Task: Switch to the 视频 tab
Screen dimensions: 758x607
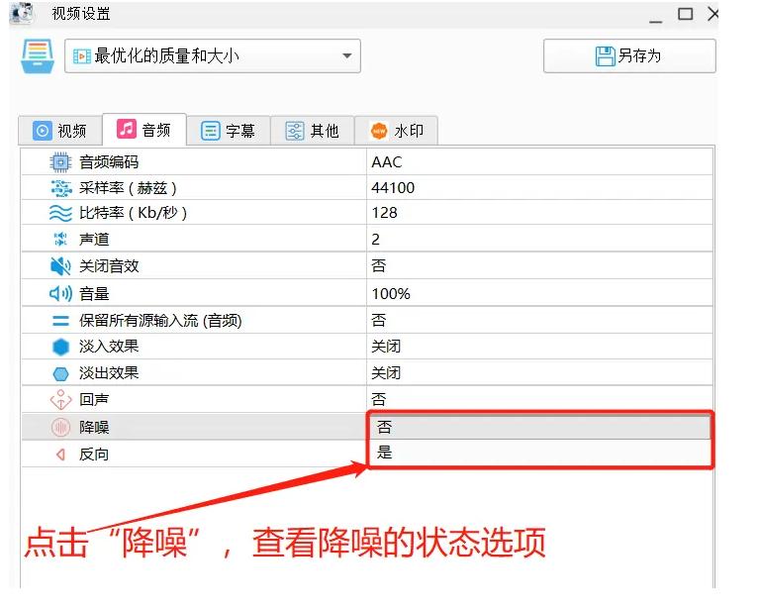Action: (x=60, y=131)
